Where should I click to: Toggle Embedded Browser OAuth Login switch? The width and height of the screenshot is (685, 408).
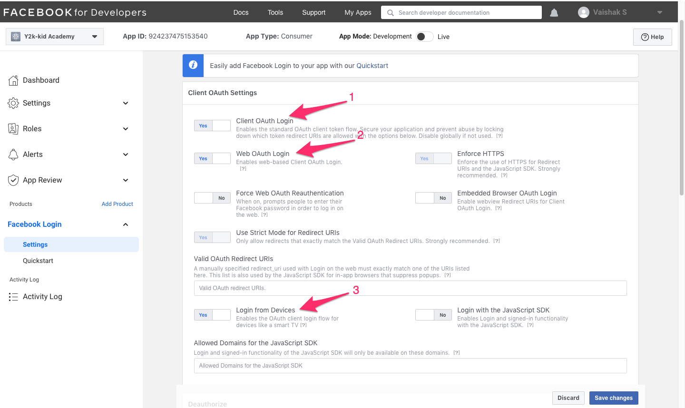tap(433, 198)
